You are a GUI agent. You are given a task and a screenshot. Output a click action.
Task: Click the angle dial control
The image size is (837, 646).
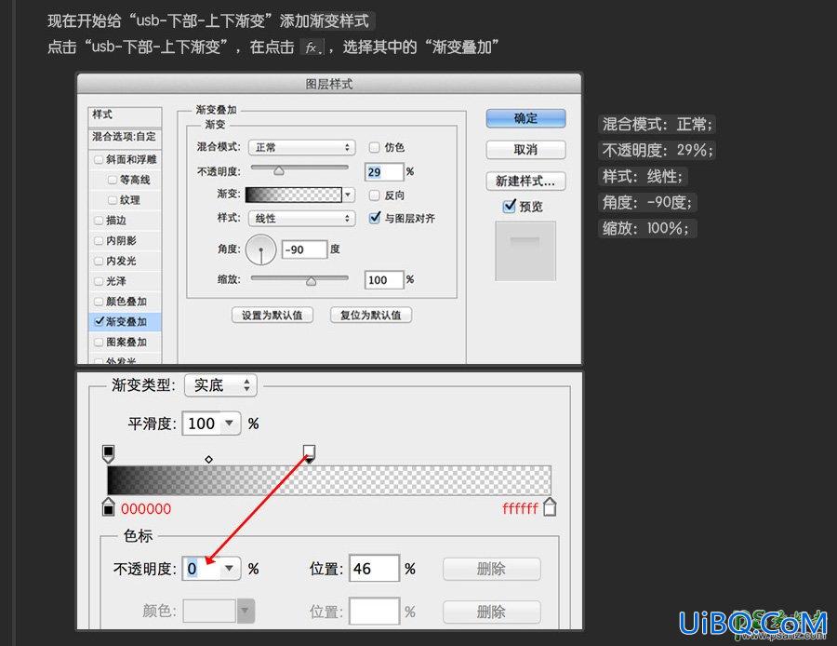tap(261, 249)
